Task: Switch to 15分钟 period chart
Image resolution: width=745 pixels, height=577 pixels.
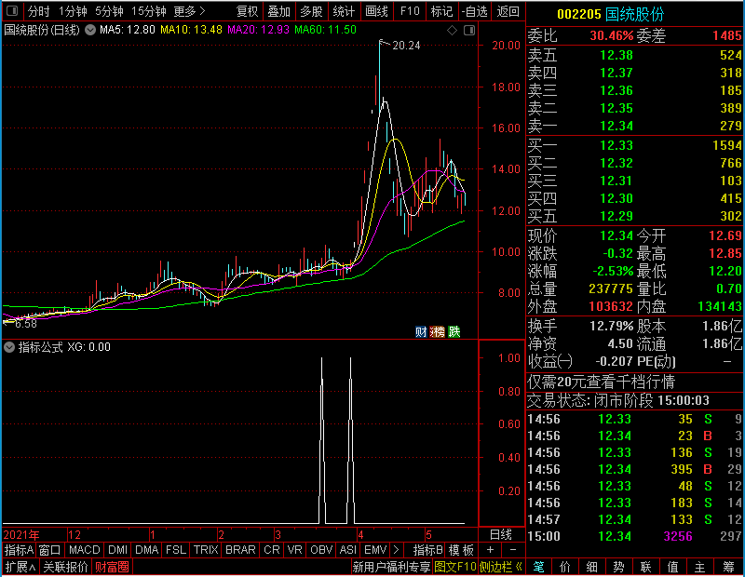Action: (x=149, y=11)
